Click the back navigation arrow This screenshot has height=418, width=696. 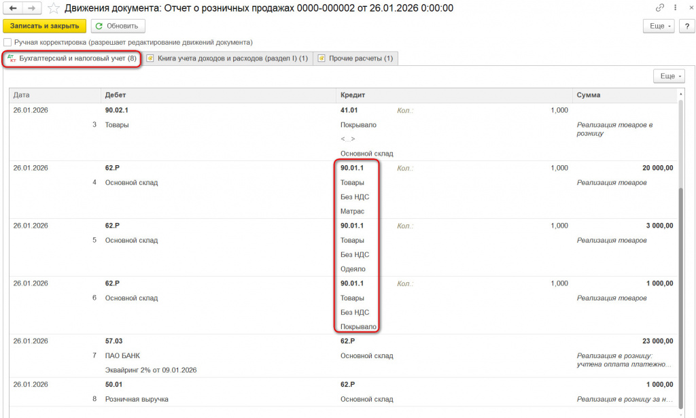(x=13, y=8)
